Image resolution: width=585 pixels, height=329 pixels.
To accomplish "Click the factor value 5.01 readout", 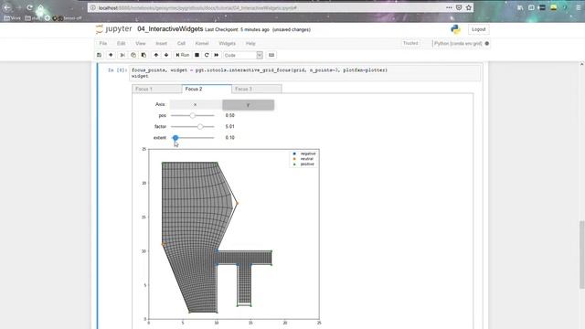I will (229, 127).
